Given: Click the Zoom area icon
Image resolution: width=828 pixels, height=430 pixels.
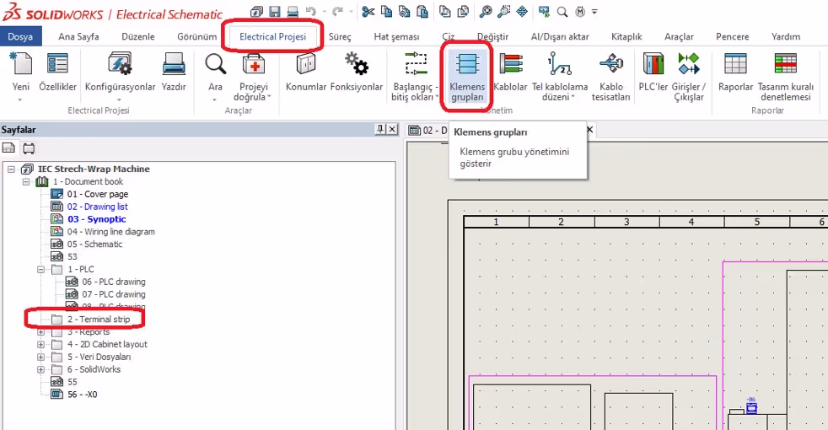Looking at the screenshot, I should point(503,11).
